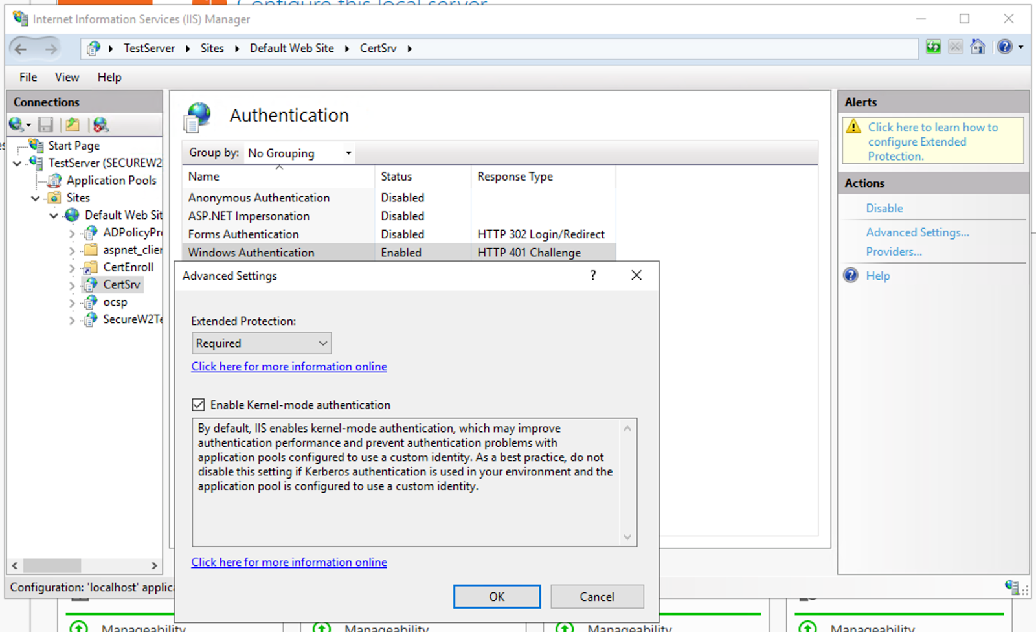1036x632 pixels.
Task: Open the File menu
Action: point(28,77)
